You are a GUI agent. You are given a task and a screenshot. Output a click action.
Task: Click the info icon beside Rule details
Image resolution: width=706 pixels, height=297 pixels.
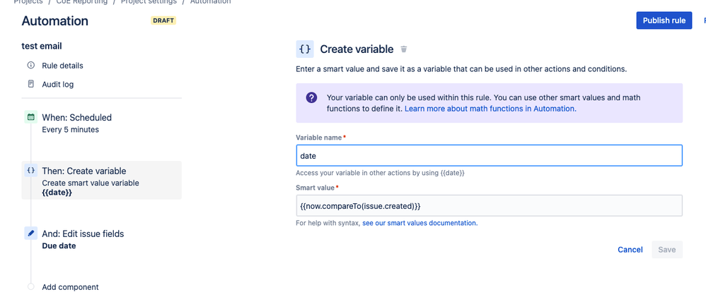pyautogui.click(x=30, y=65)
